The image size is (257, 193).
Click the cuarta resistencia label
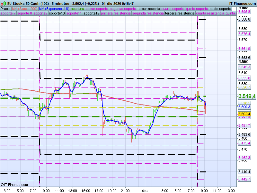tap(210, 14)
